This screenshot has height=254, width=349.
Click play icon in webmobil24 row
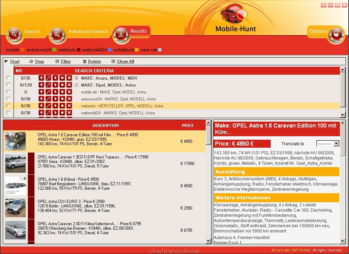(55, 113)
